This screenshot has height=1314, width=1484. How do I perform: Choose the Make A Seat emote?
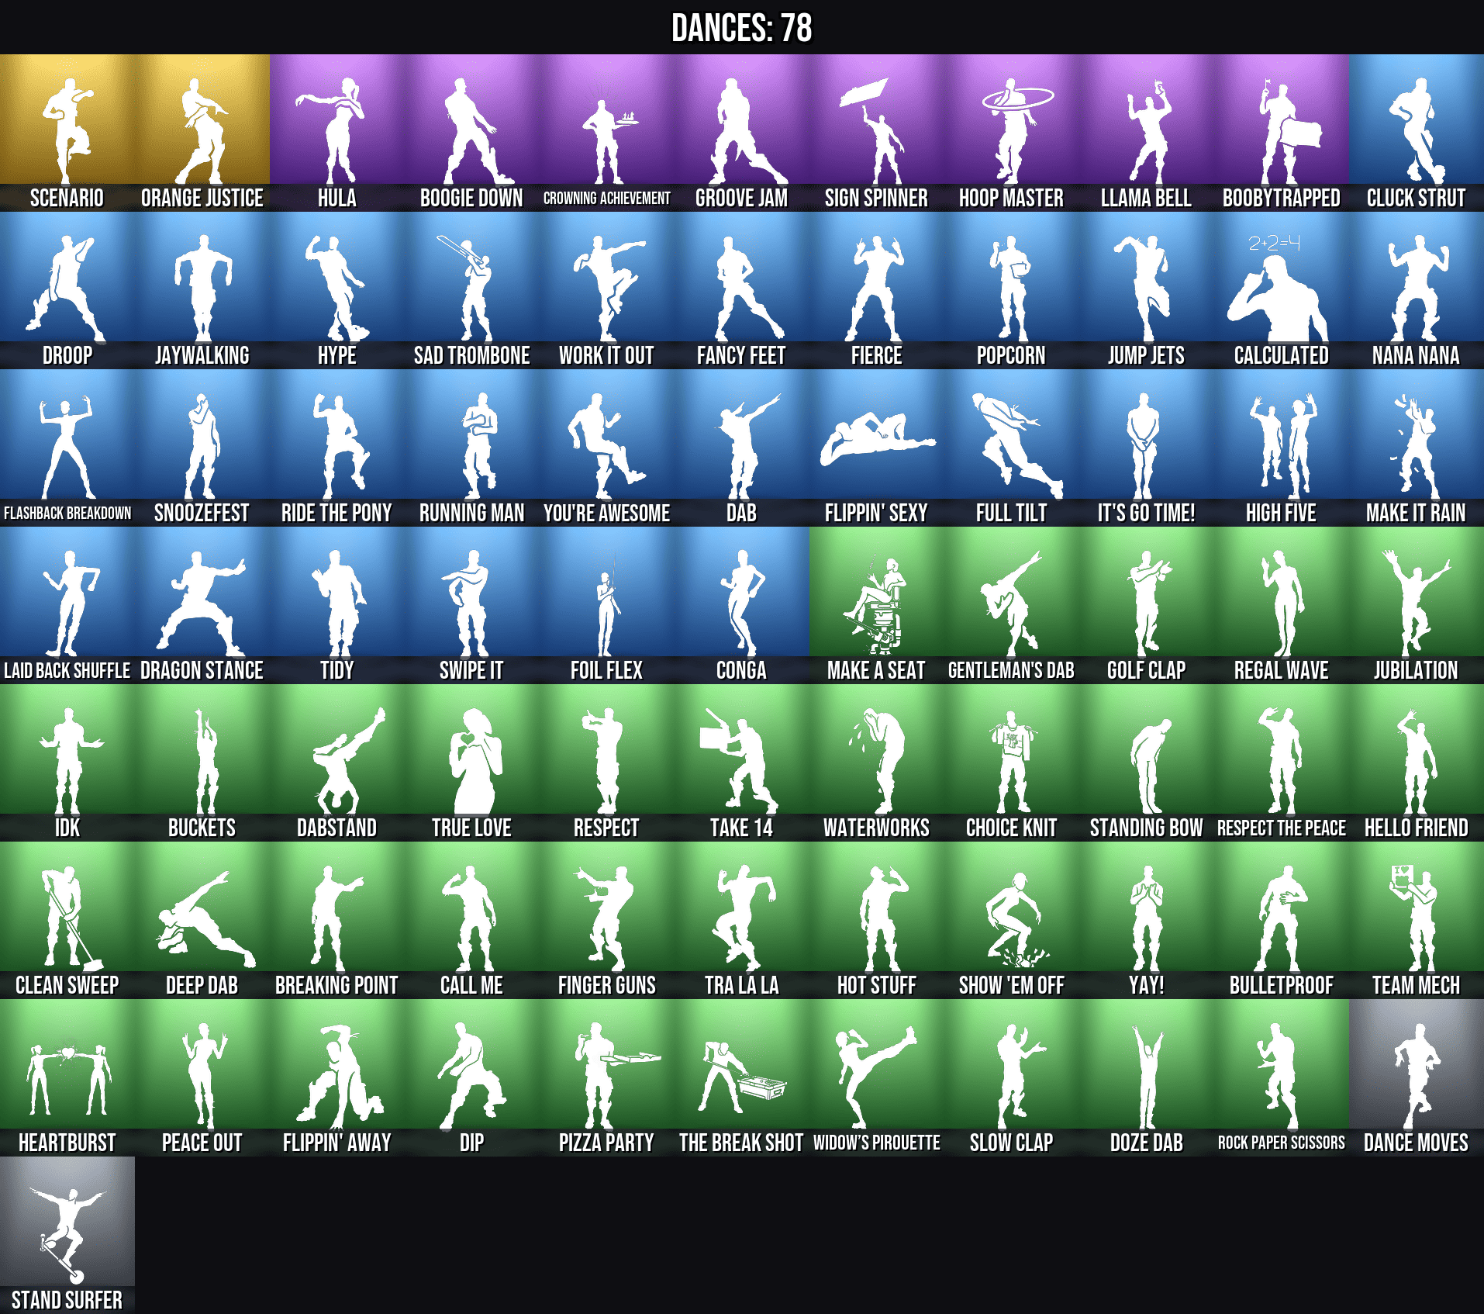click(877, 604)
